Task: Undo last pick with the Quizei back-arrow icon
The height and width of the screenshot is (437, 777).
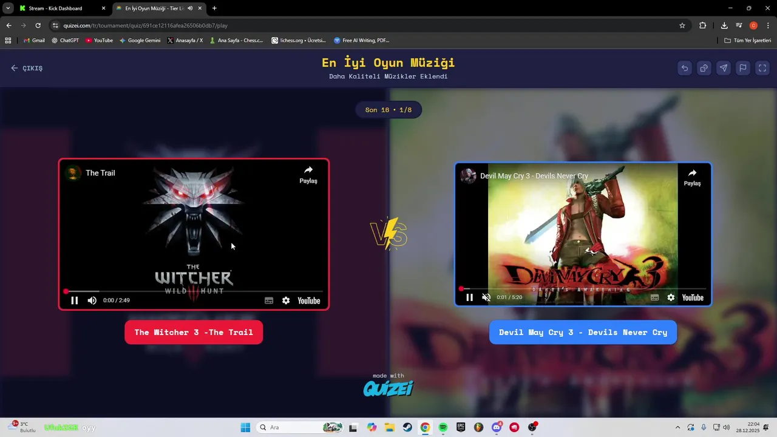Action: point(685,68)
